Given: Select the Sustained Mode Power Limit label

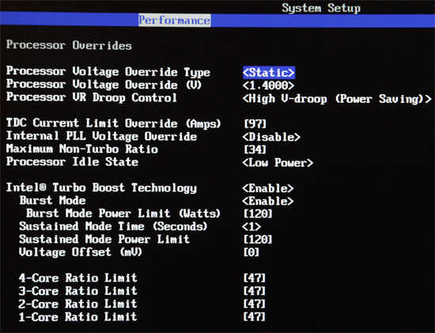Looking at the screenshot, I should [104, 239].
